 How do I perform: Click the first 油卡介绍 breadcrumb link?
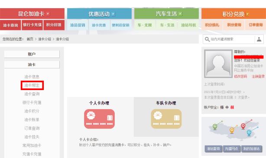coord(45,39)
